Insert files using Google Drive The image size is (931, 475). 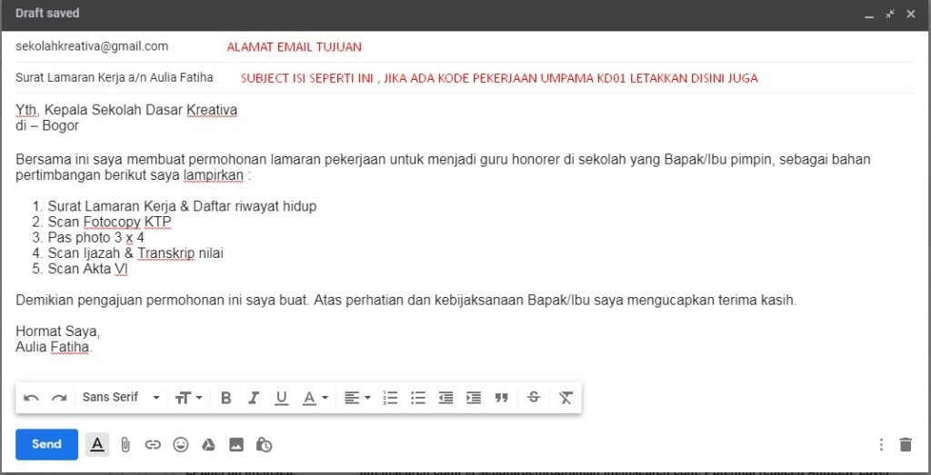pyautogui.click(x=208, y=444)
